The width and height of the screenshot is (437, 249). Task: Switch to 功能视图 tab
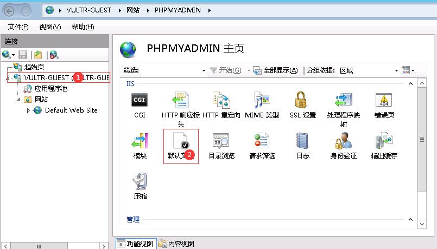(x=136, y=244)
